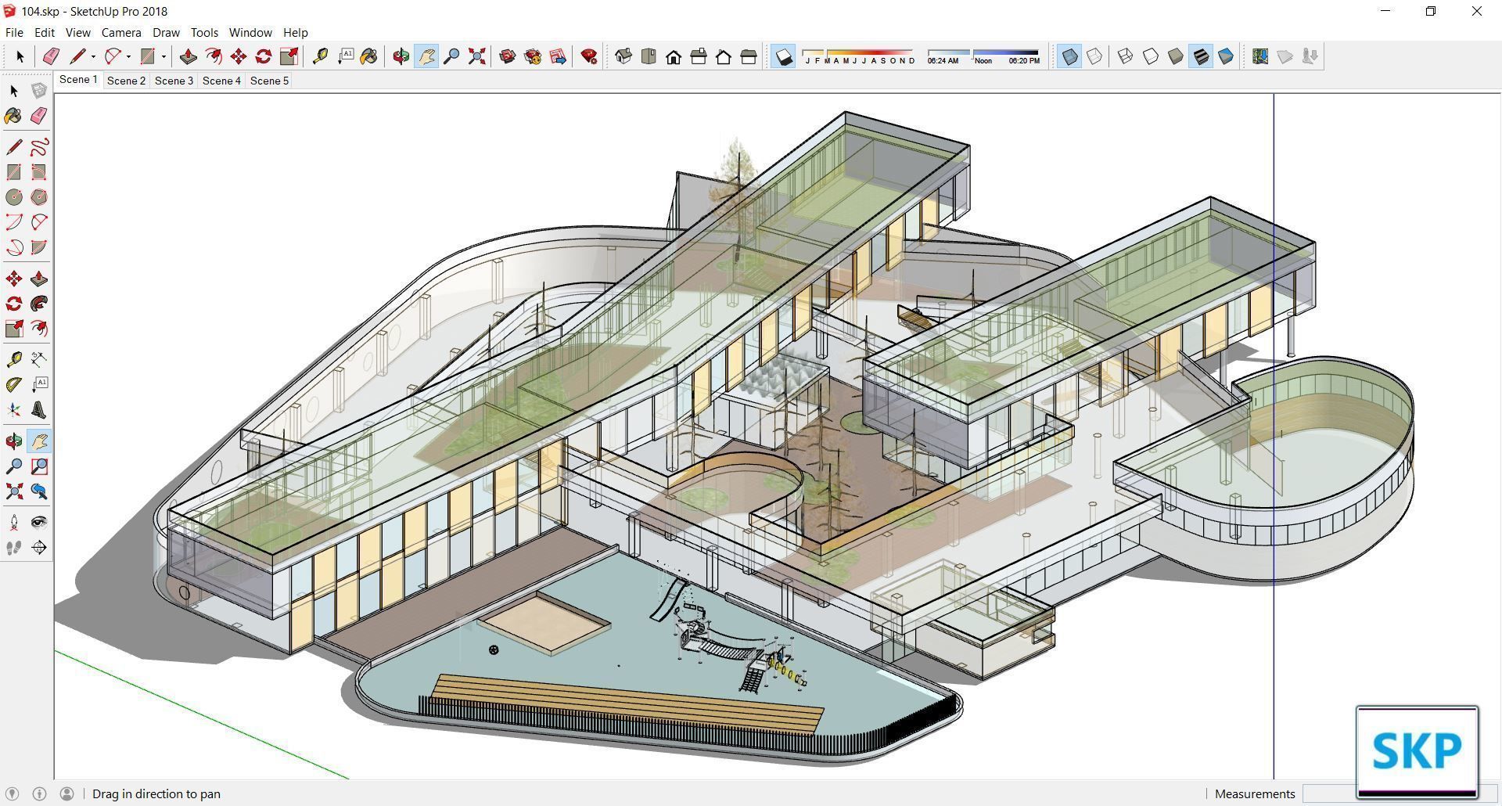Choose the Push/Pull tool in top toolbar

coord(188,56)
